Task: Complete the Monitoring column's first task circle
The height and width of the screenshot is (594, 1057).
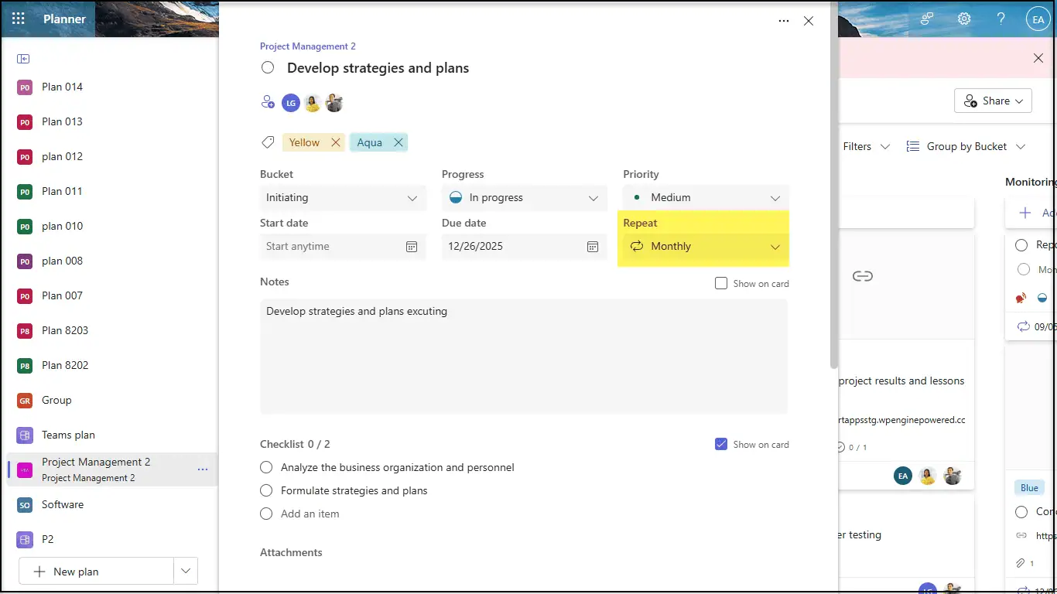Action: (x=1021, y=244)
